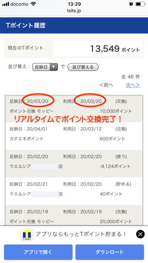
Task: Select the ウエルシア -9,124ポイント entry
Action: coord(74,163)
